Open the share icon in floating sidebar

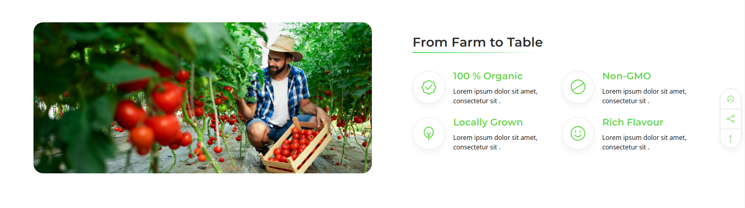pos(730,119)
